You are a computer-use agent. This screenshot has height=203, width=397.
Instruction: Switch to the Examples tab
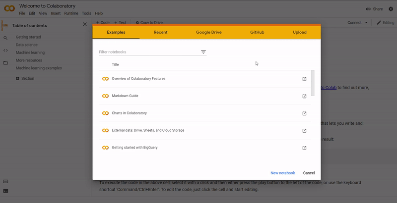(x=116, y=32)
